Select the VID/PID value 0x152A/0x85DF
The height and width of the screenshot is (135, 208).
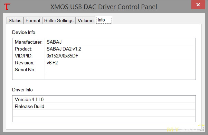pos(63,56)
